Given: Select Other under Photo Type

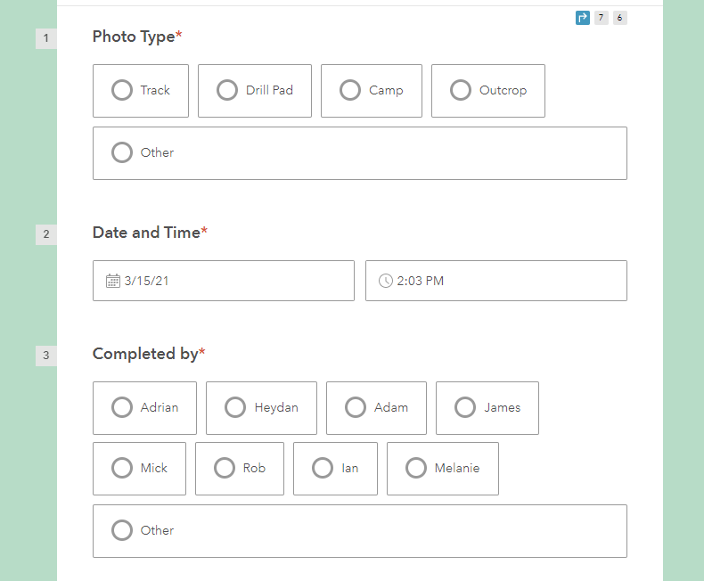Looking at the screenshot, I should coord(360,153).
